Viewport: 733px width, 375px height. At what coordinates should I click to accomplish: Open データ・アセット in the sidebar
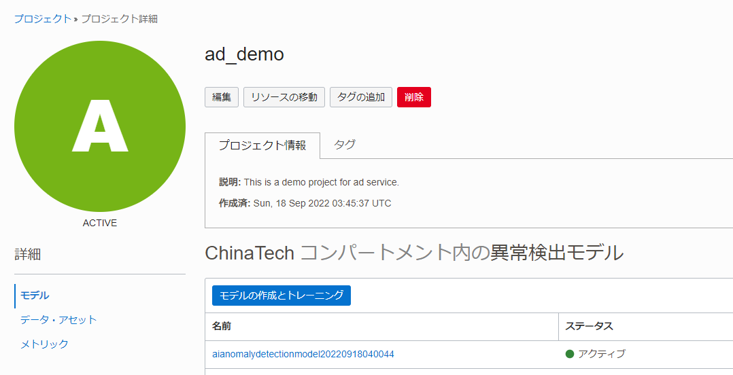pos(58,320)
